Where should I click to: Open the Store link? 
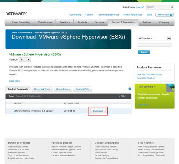click(149, 15)
